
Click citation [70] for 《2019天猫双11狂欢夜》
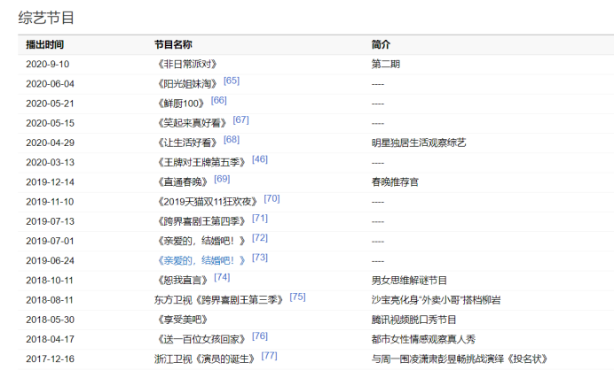click(272, 197)
